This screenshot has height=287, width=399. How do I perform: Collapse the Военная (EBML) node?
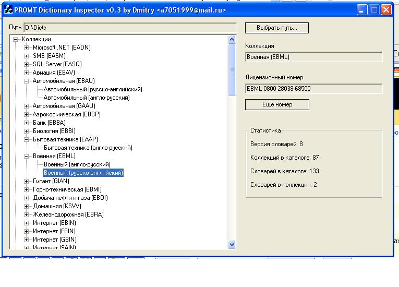pyautogui.click(x=26, y=156)
